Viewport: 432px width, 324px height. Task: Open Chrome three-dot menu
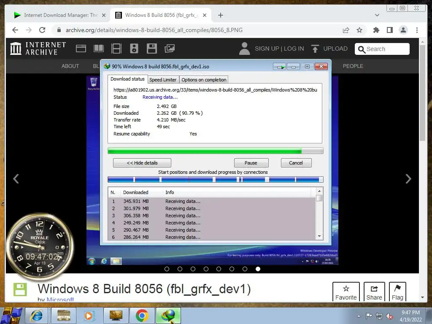click(x=417, y=30)
